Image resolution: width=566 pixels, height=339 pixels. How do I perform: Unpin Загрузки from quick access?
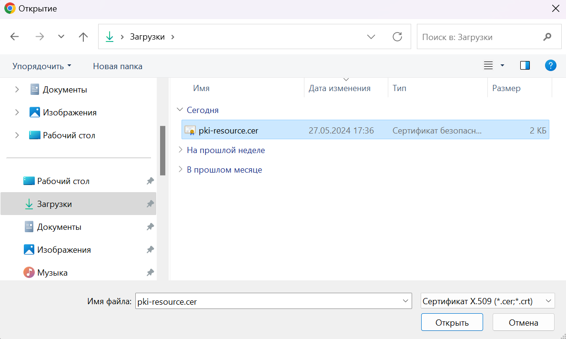[x=150, y=204]
